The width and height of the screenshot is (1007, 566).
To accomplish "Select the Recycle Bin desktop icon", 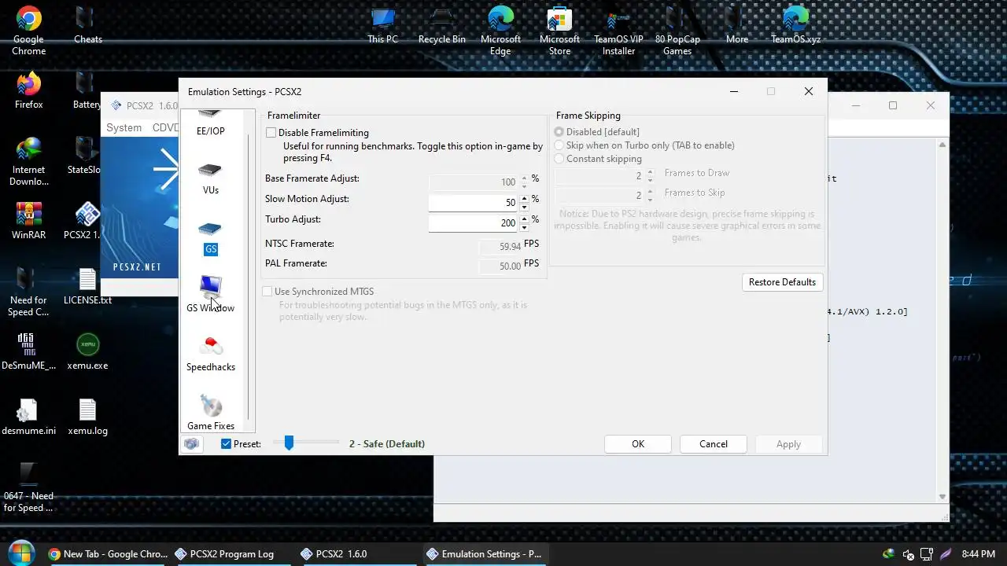I will (441, 25).
